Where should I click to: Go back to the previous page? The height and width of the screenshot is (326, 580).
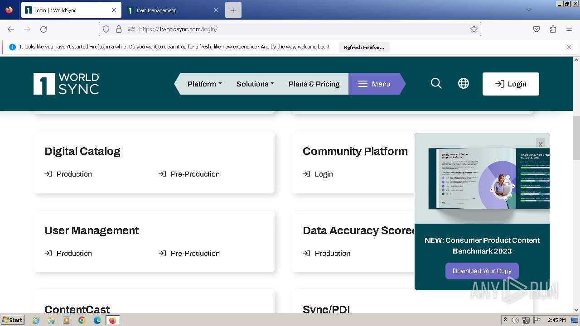pos(11,29)
